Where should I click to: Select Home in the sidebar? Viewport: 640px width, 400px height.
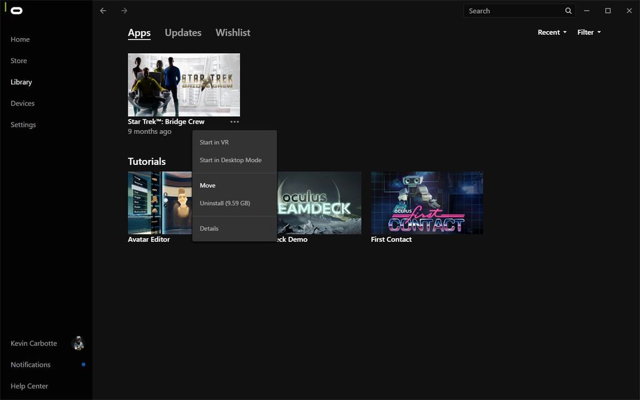click(19, 39)
